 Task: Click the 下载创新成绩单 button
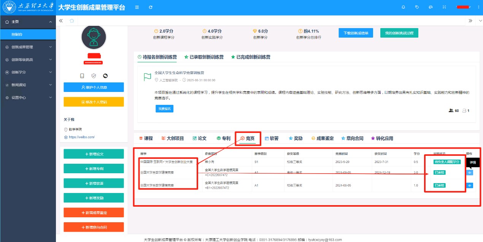pos(356,33)
